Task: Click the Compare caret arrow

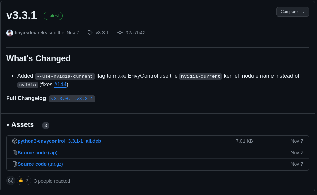Action: (x=303, y=12)
